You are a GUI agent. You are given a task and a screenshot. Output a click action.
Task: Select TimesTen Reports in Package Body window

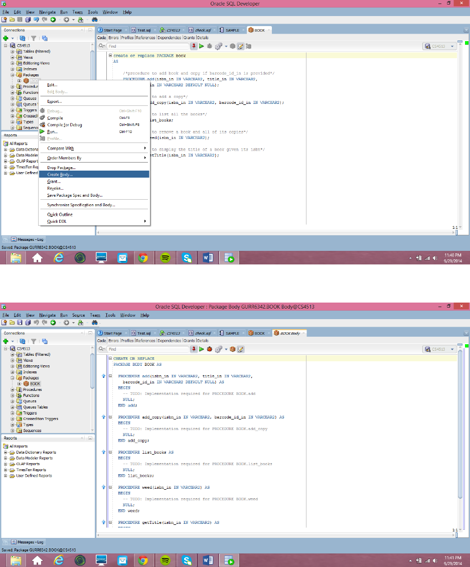(x=31, y=470)
